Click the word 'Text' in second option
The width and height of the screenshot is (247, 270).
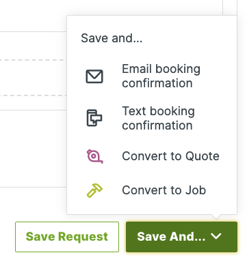pos(134,111)
